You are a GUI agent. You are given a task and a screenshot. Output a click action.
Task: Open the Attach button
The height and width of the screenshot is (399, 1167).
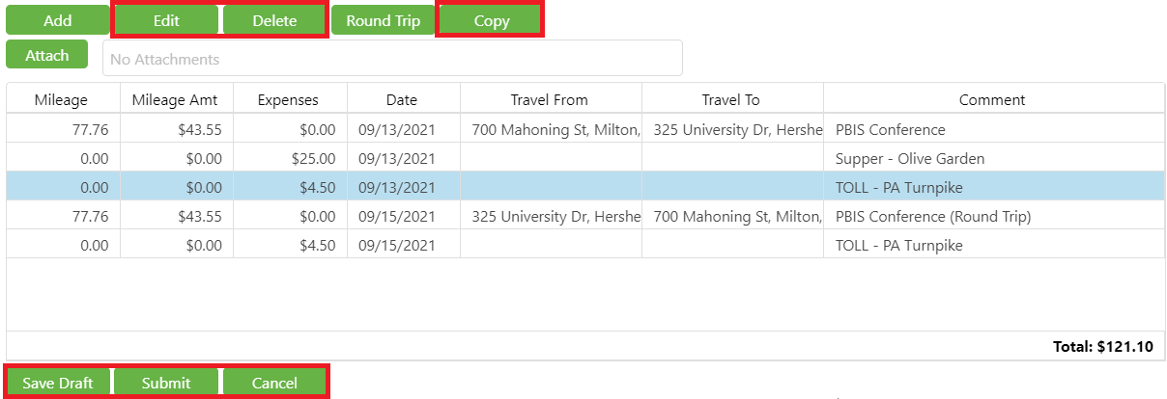click(x=47, y=55)
